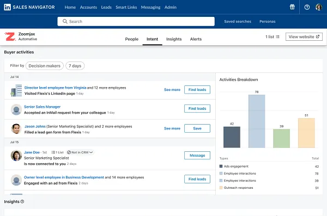The height and width of the screenshot is (216, 327).
Task: Click the View website button
Action: tap(304, 36)
